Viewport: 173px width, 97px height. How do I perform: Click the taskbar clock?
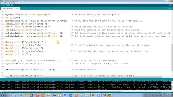click(168, 95)
